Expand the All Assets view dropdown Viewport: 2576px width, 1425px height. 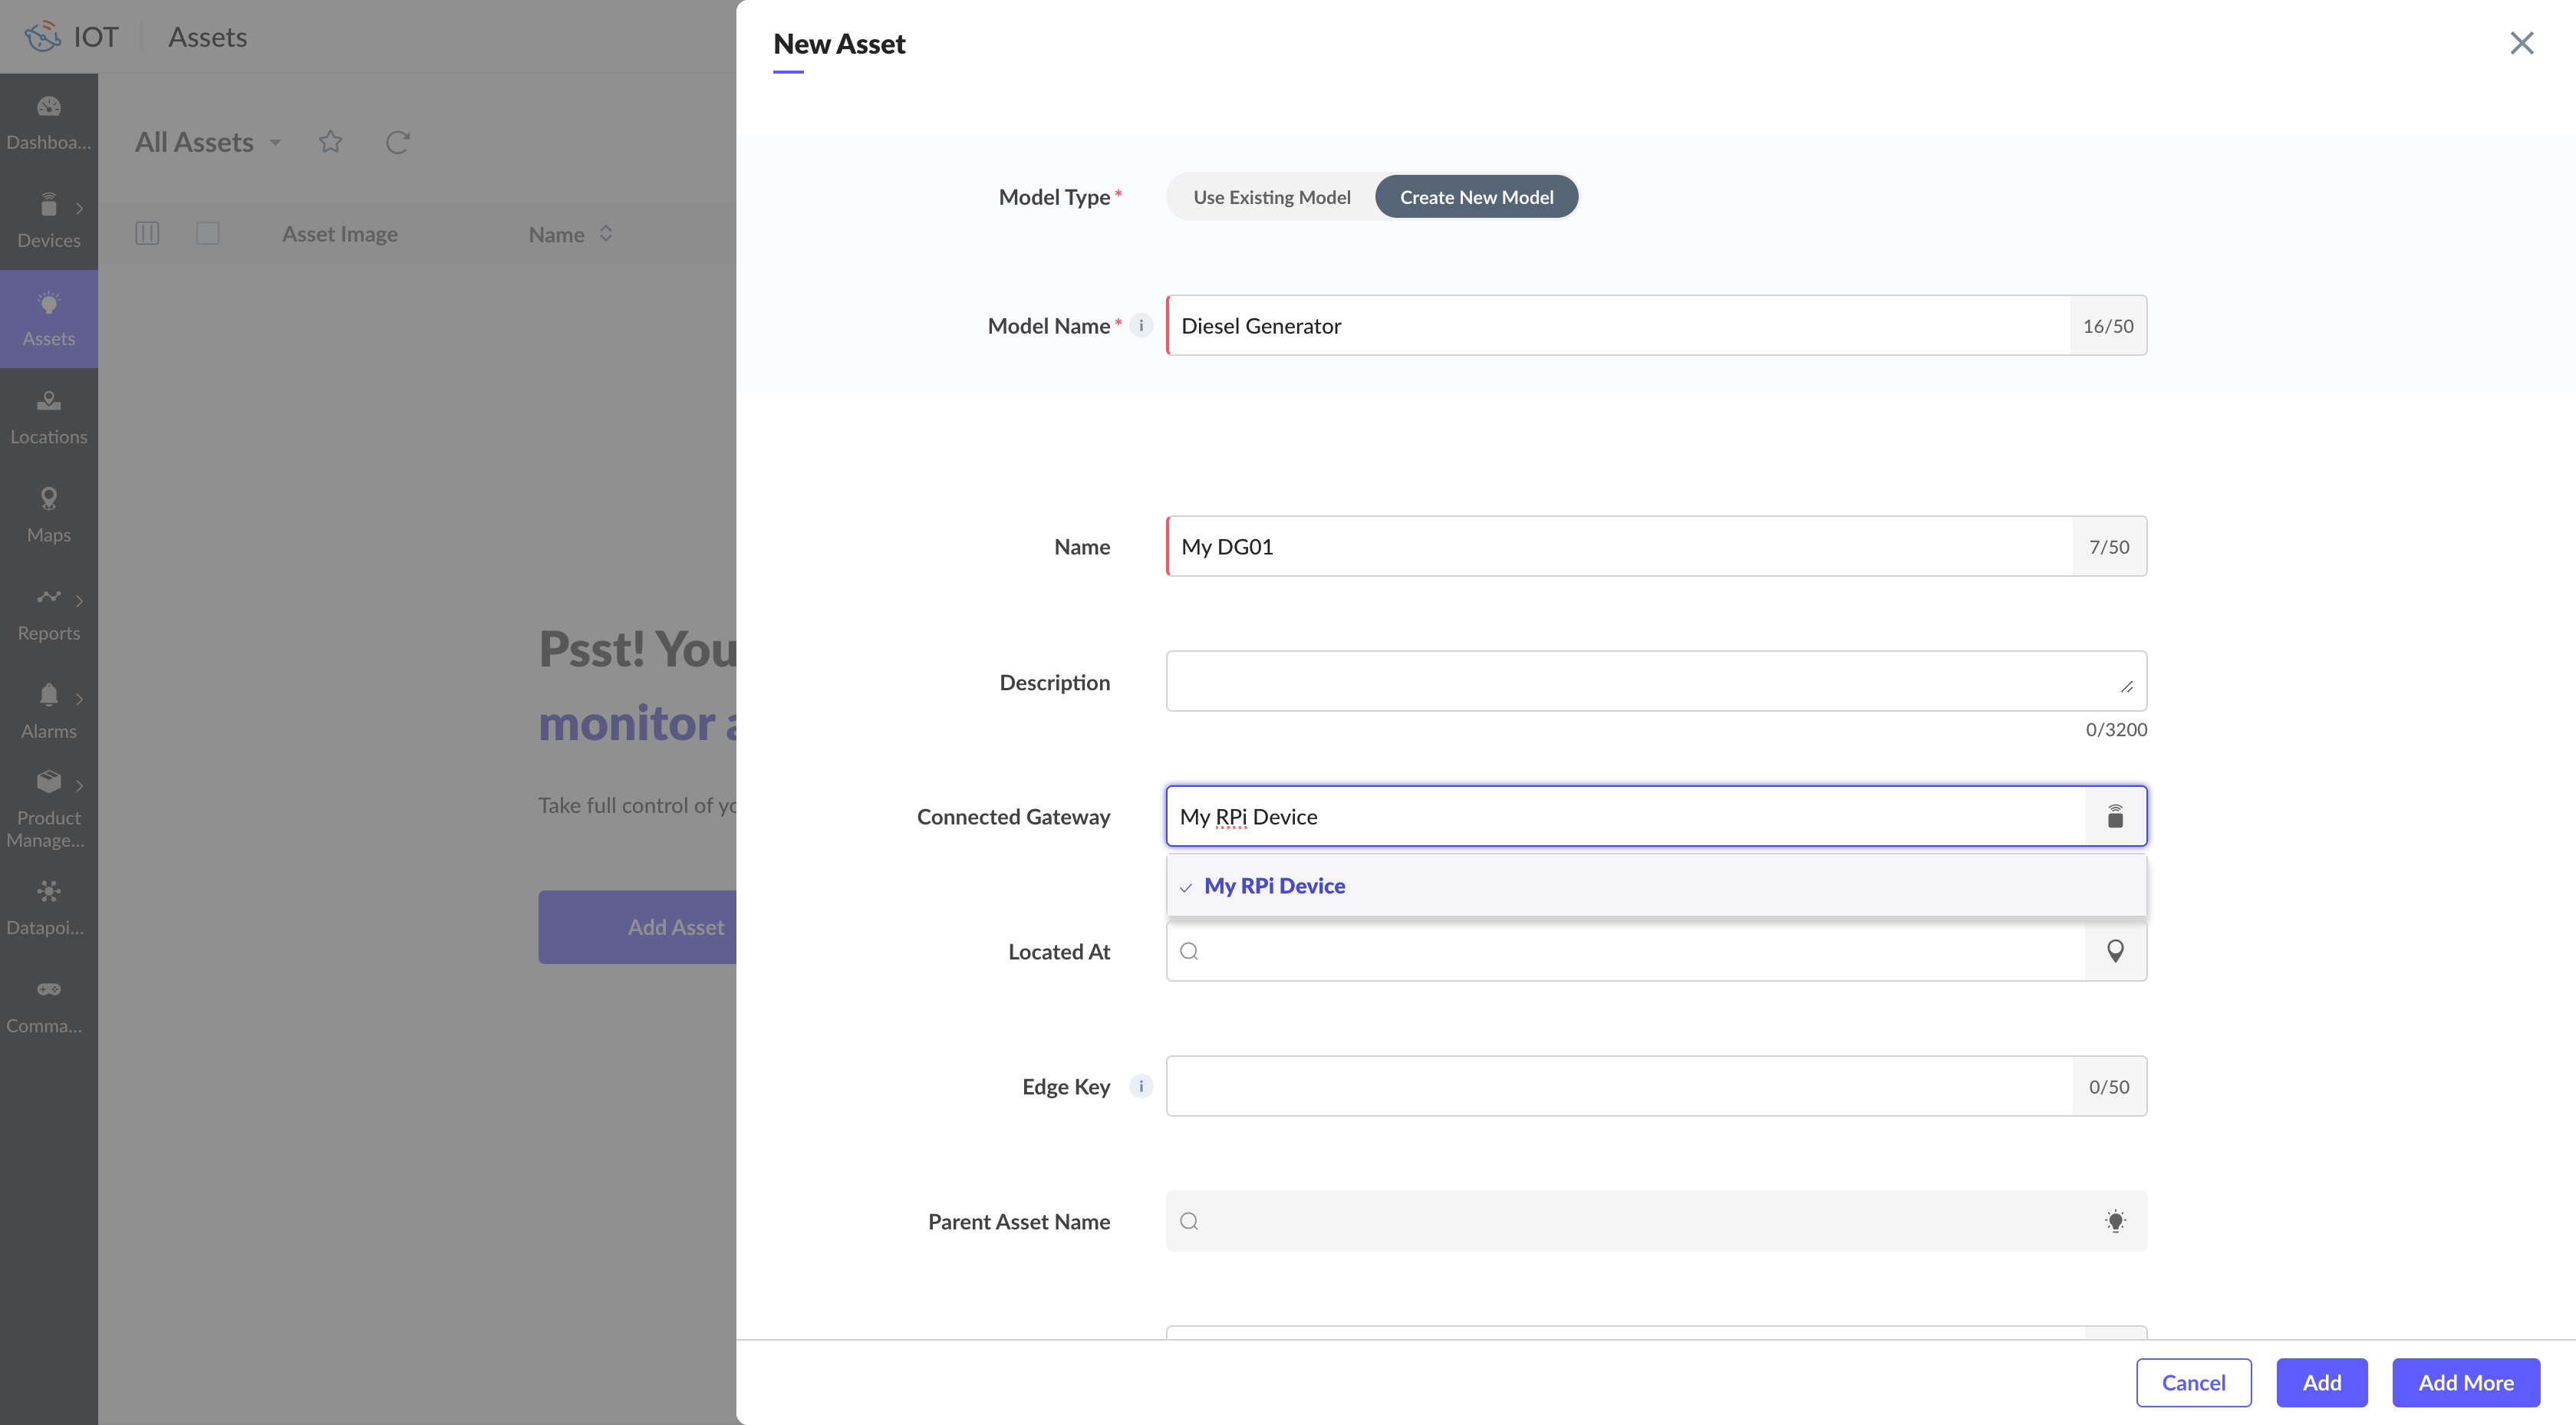coord(275,143)
